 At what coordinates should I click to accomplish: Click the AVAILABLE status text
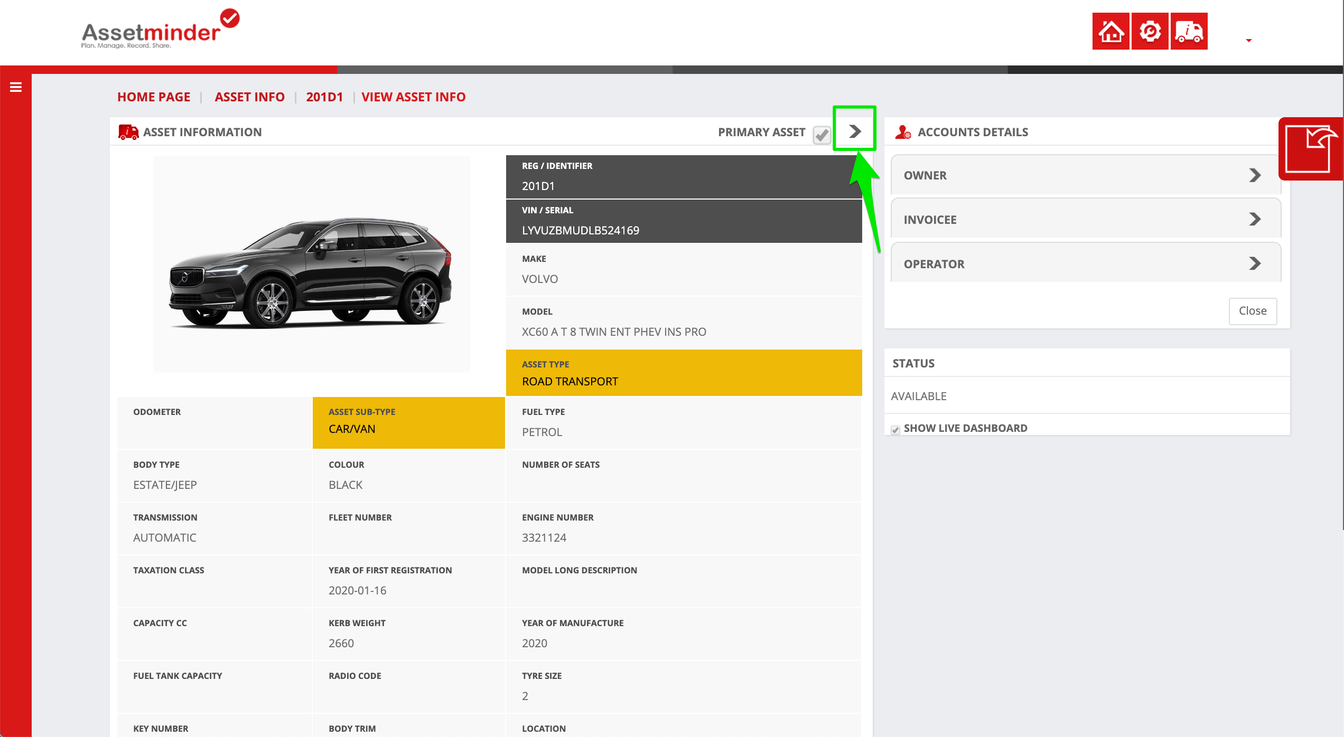point(919,396)
